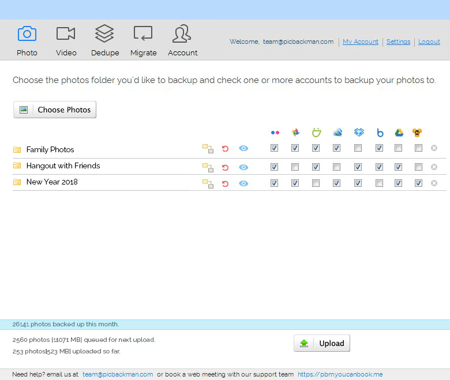The height and width of the screenshot is (380, 450).
Task: Select the Hangout with Friends folder name
Action: pyautogui.click(x=63, y=165)
